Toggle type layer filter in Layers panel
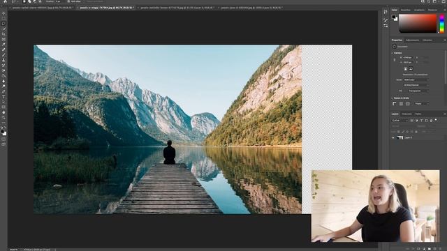The image size is (447, 251). tap(421, 121)
